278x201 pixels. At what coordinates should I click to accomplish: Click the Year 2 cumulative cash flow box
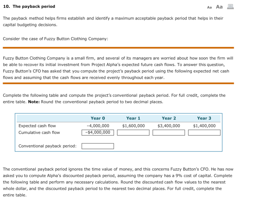pos(169,133)
